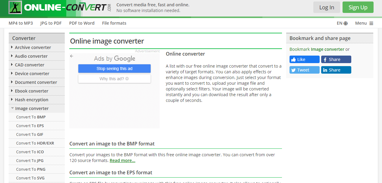The width and height of the screenshot is (382, 183).
Task: Select Convert To HDR/EXR in sidebar
Action: tap(35, 143)
